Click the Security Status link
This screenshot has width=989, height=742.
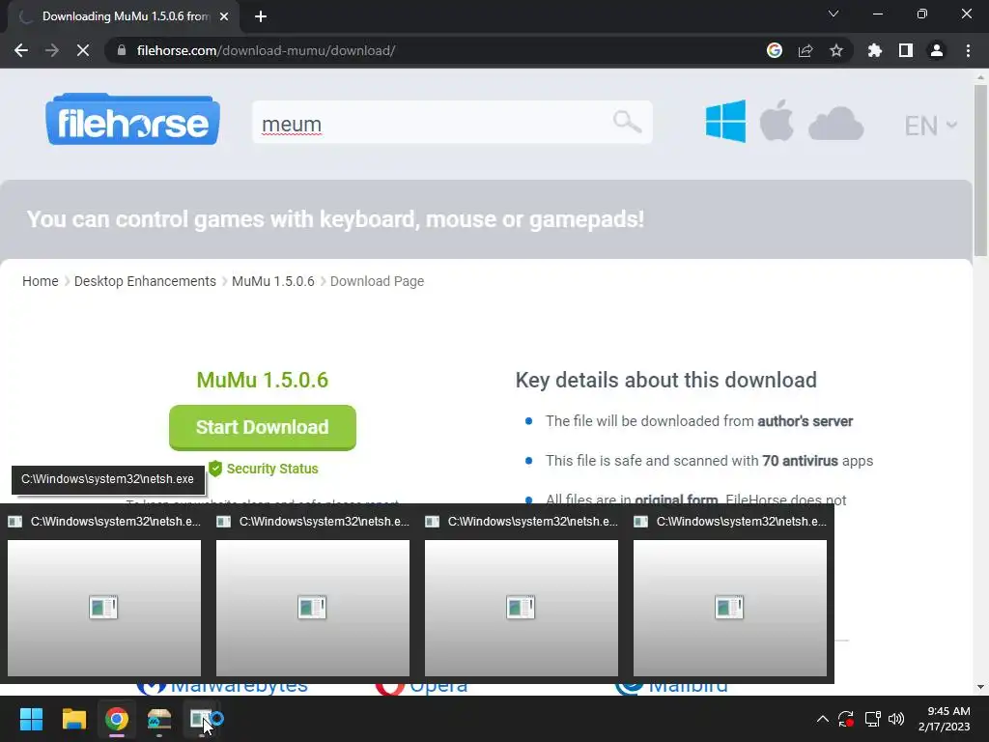pyautogui.click(x=272, y=469)
